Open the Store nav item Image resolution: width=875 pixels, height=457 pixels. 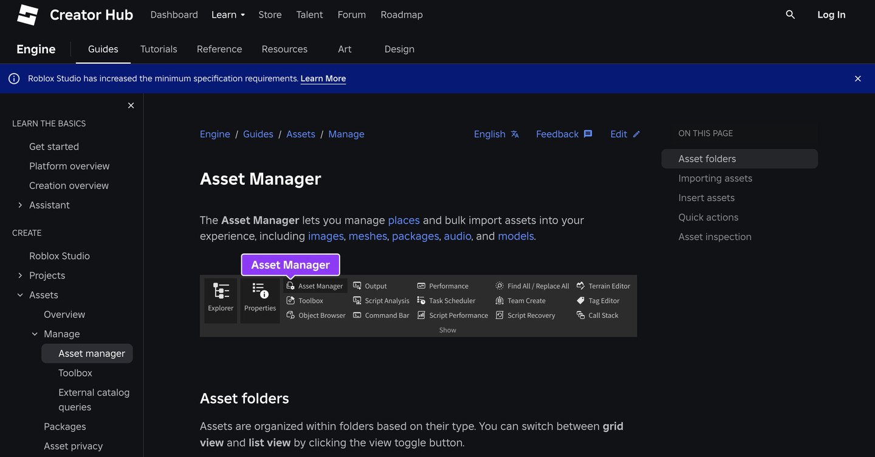click(270, 15)
